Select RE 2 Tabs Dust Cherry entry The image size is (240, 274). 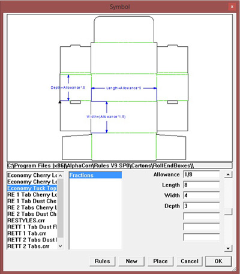[x=32, y=214]
